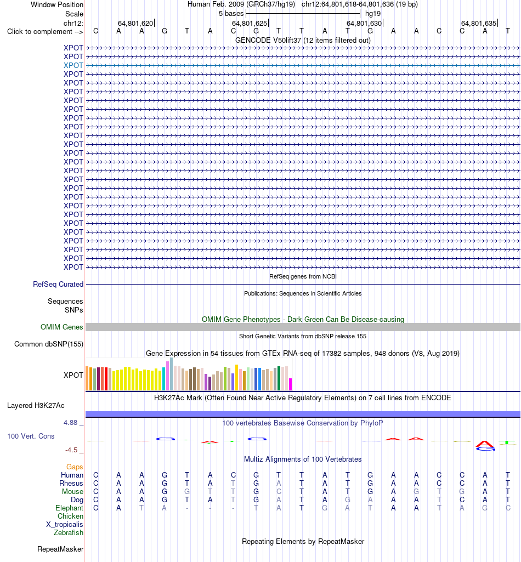Select the Window Position label
The height and width of the screenshot is (562, 521).
tap(57, 4)
